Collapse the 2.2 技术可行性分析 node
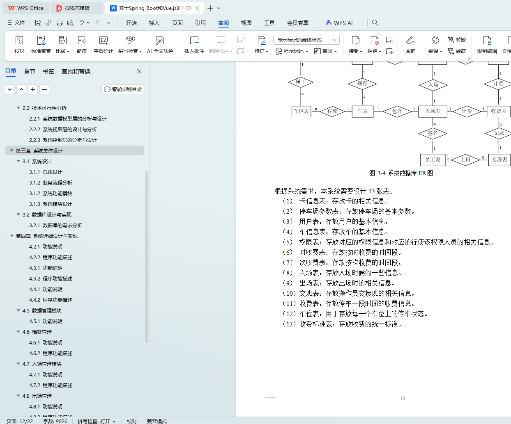The width and height of the screenshot is (511, 424). pos(18,108)
